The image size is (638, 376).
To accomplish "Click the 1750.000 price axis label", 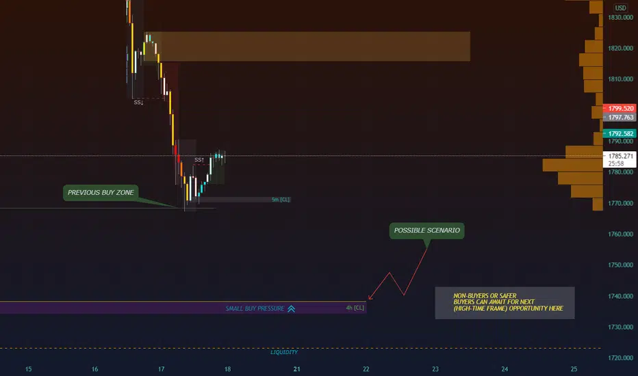I will click(x=620, y=265).
